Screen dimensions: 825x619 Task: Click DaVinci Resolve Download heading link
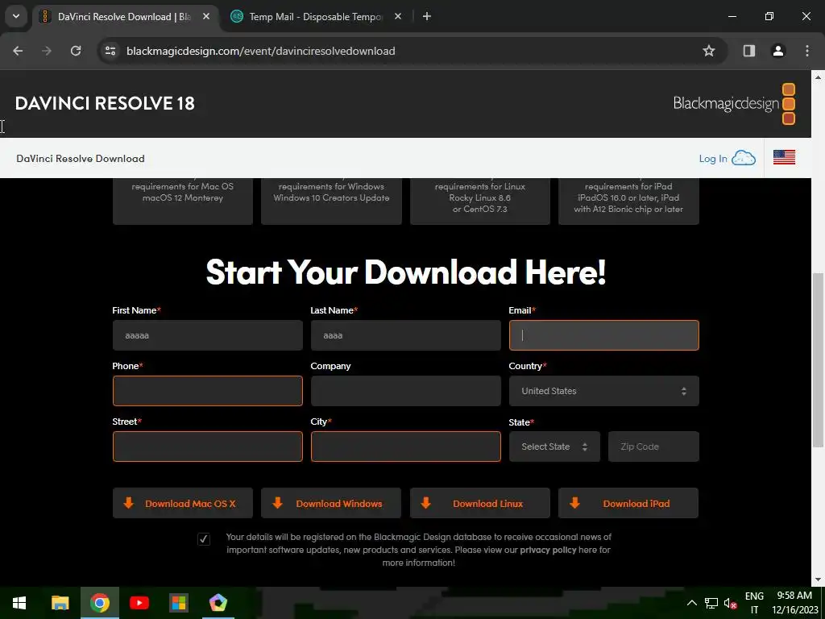click(x=81, y=159)
